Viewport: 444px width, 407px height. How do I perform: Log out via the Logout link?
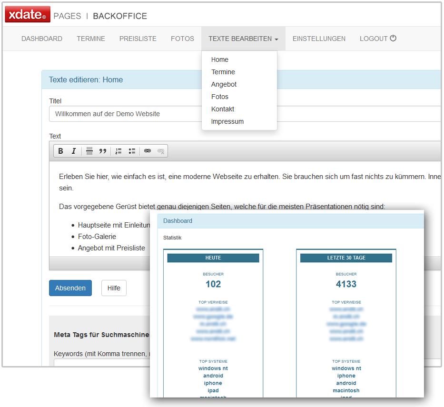378,39
